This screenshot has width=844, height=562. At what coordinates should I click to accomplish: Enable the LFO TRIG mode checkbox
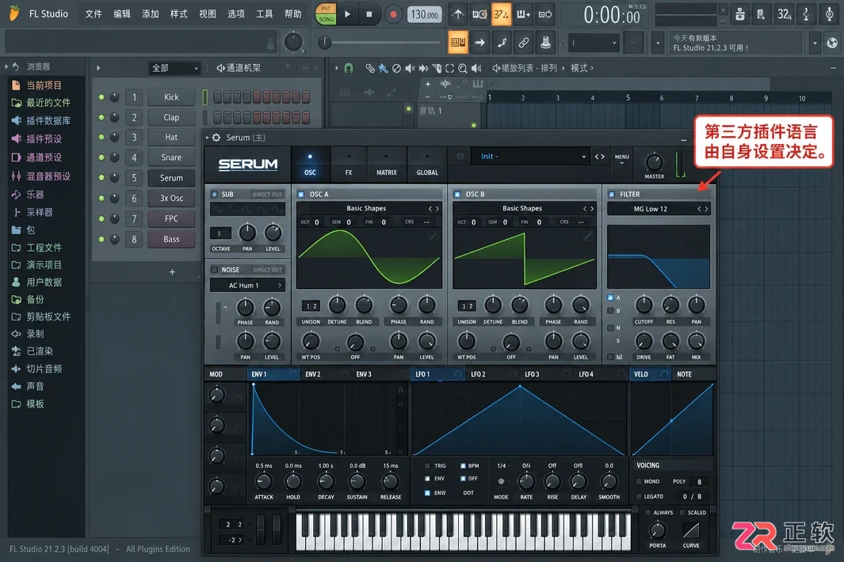pyautogui.click(x=427, y=465)
